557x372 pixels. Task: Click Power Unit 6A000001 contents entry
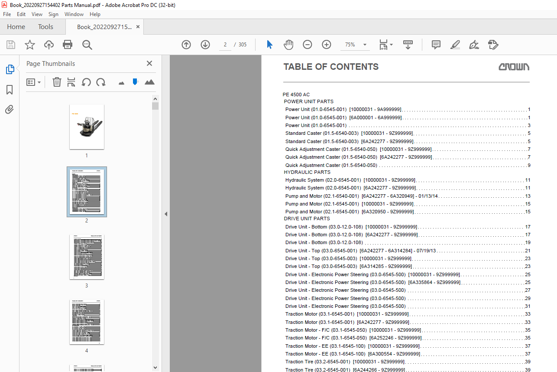pyautogui.click(x=408, y=117)
